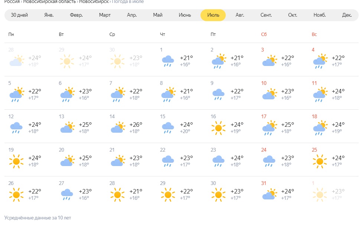
Task: Click the rain cloud icon for July 27
Action: (x=67, y=194)
